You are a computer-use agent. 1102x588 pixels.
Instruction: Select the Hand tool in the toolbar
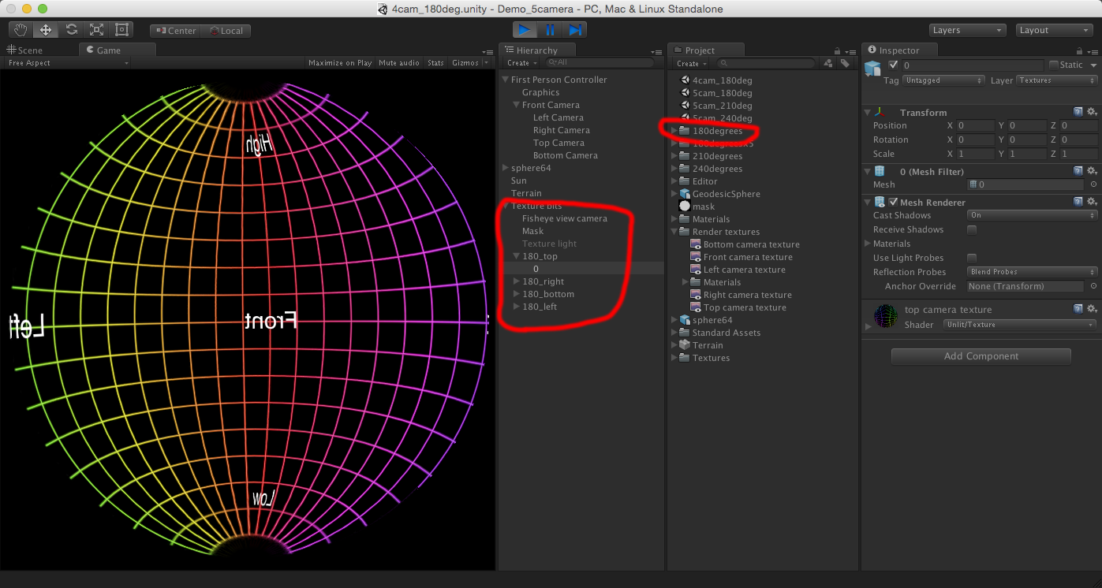click(x=21, y=30)
